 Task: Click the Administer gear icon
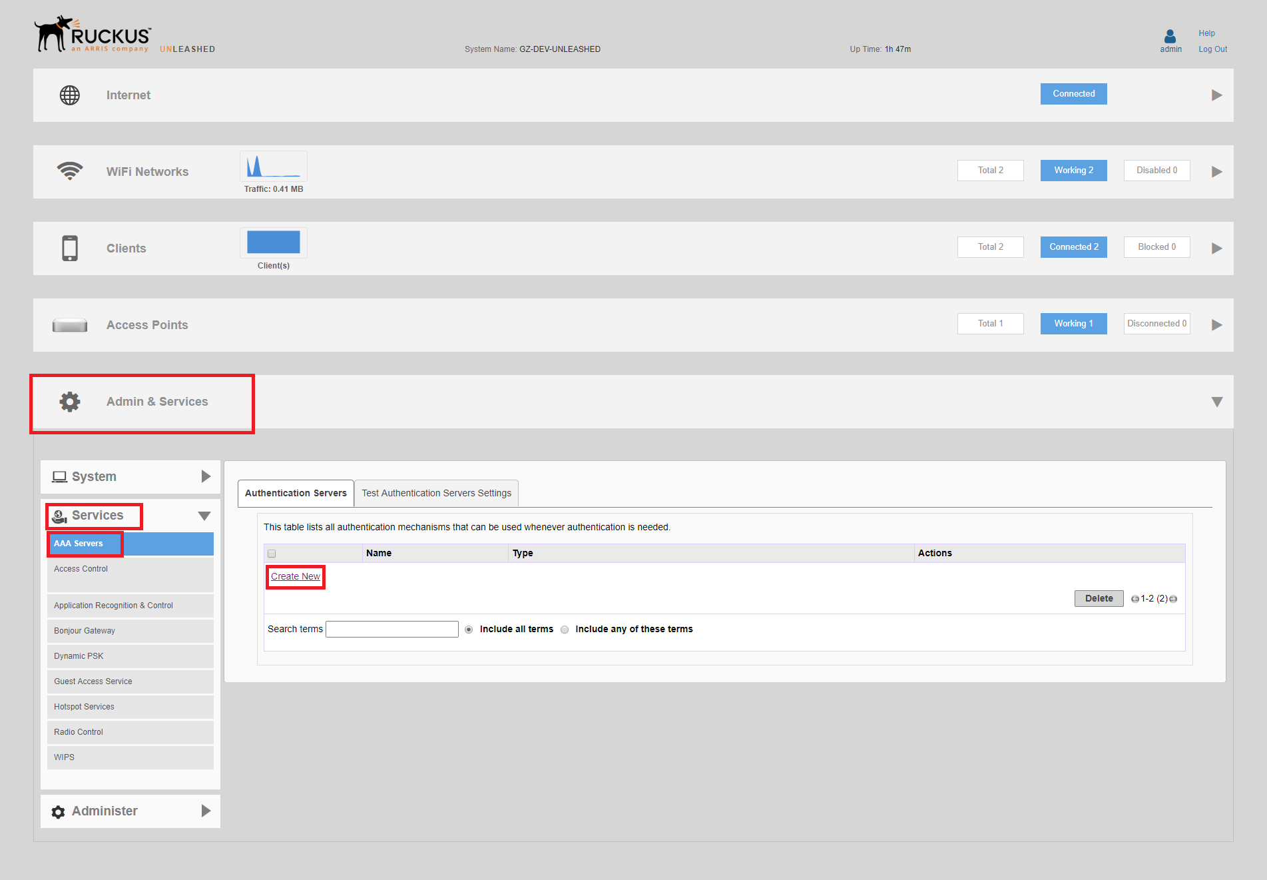click(x=59, y=811)
